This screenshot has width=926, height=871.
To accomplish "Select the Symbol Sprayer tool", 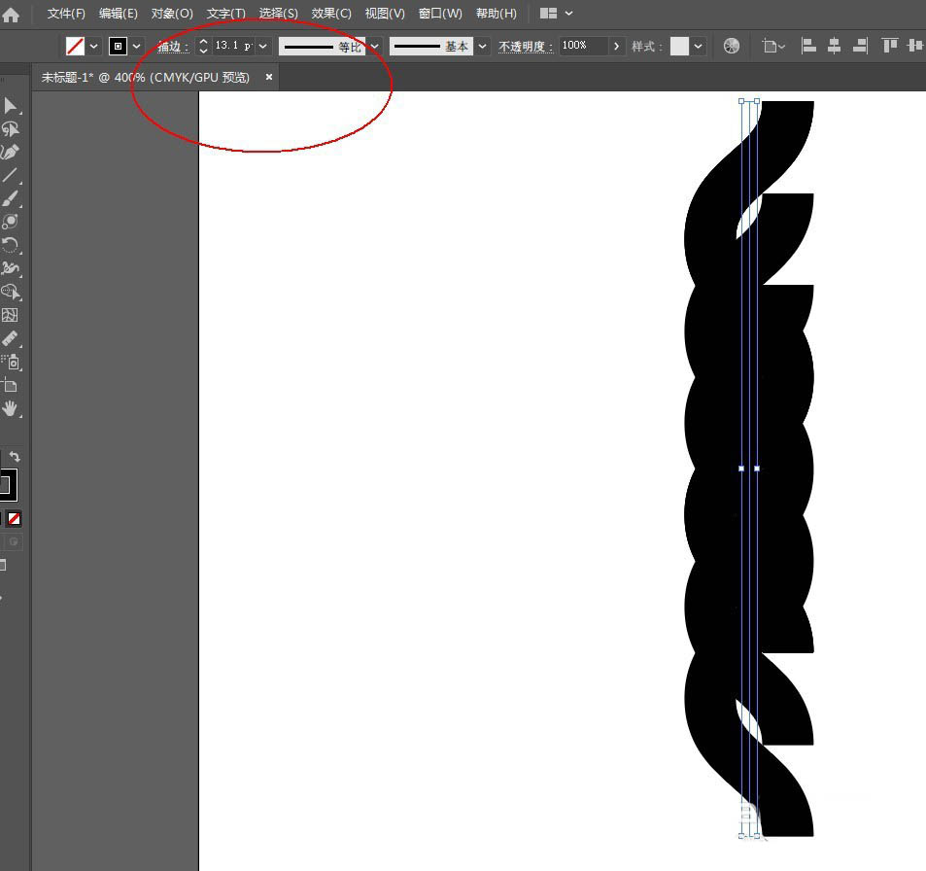I will [x=11, y=362].
